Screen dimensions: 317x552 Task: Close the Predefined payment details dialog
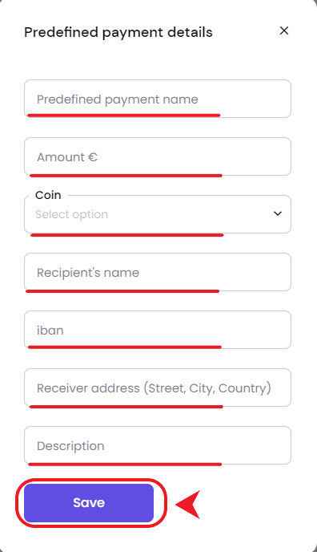284,30
